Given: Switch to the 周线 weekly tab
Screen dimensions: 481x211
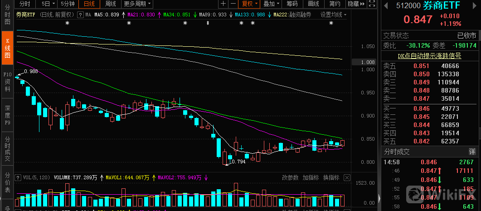Looking at the screenshot, I should pos(110,4).
